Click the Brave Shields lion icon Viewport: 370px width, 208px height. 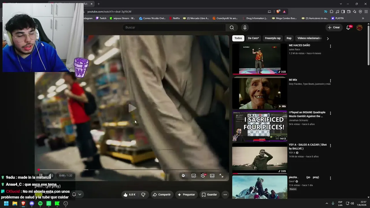278,12
